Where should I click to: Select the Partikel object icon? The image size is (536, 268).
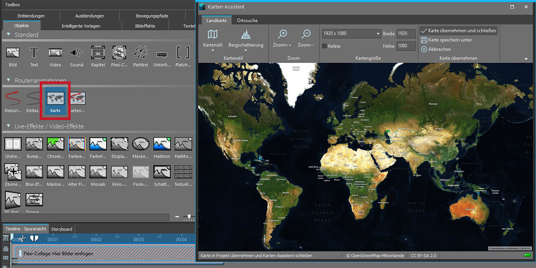(141, 53)
